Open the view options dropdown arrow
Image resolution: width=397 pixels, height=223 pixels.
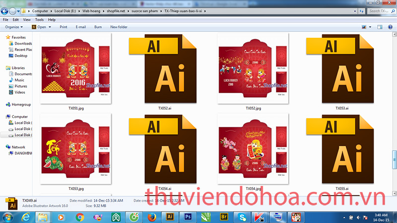click(370, 27)
